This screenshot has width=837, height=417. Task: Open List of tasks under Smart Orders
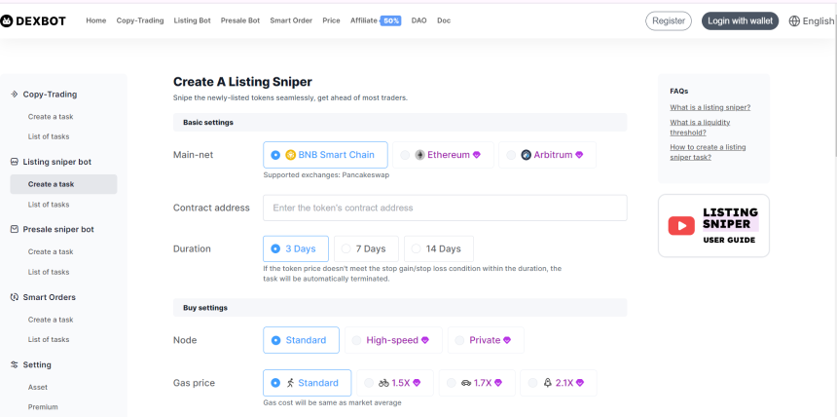coord(49,339)
